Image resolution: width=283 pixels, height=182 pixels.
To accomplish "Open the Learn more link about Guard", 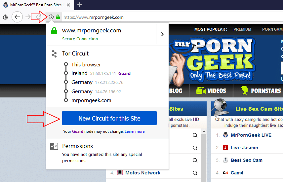I will tap(135, 131).
